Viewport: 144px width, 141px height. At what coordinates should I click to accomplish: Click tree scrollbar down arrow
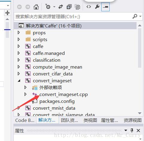140,113
